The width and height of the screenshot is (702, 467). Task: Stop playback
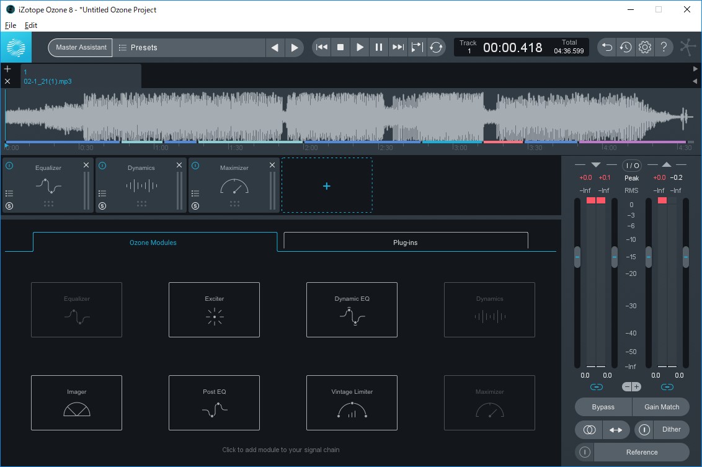340,47
